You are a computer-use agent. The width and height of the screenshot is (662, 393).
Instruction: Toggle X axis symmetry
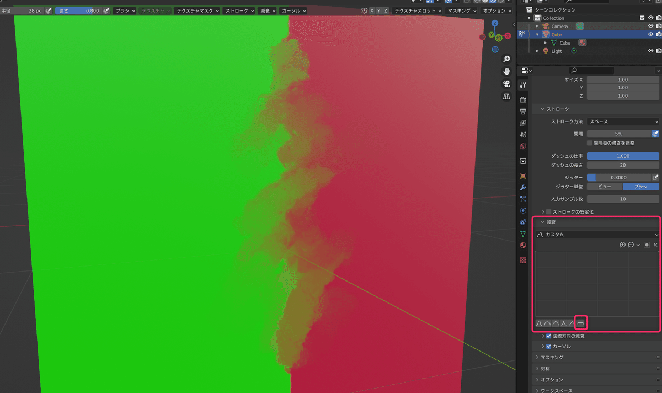pos(372,10)
